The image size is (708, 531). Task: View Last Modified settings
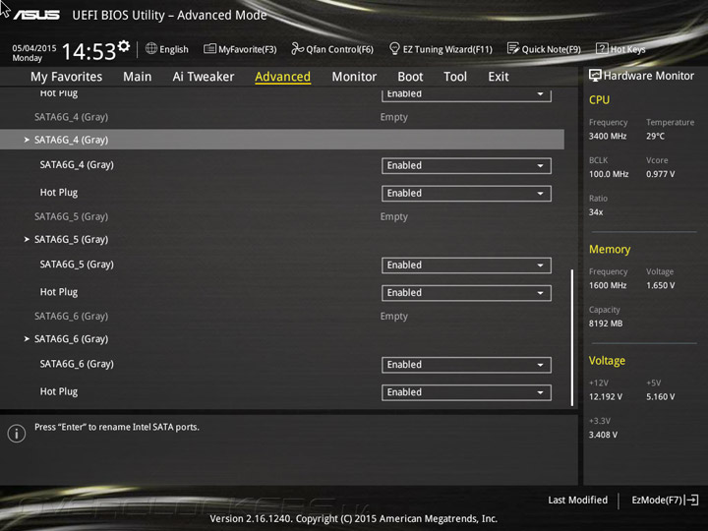577,500
